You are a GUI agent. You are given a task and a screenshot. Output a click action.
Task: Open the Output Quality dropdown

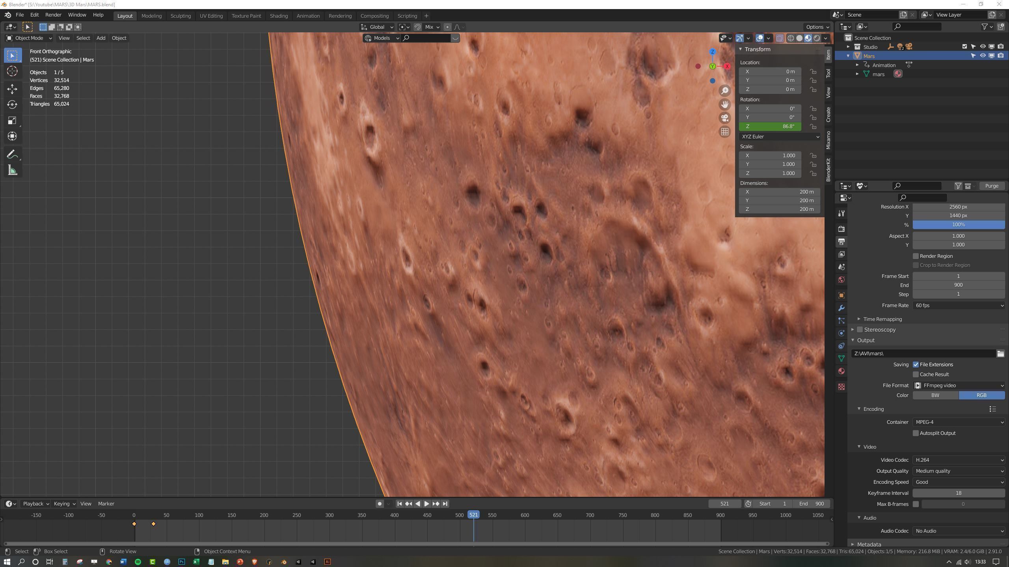pos(959,471)
